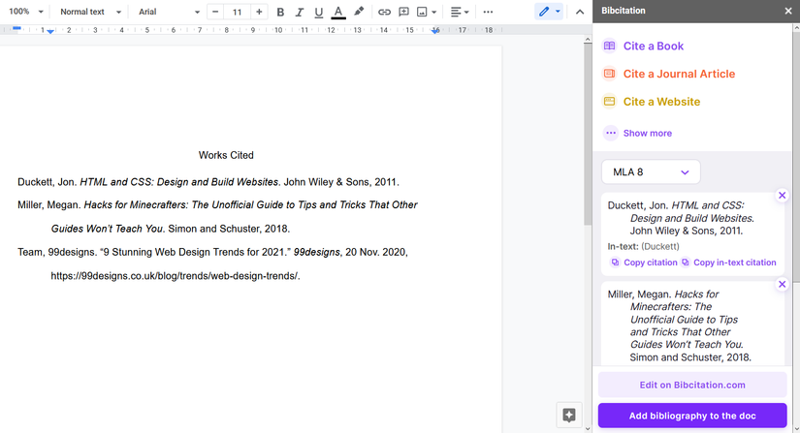This screenshot has width=800, height=433.
Task: Toggle underline formatting
Action: 318,12
